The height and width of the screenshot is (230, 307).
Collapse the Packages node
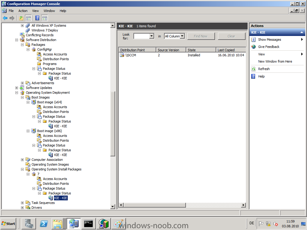(22, 45)
